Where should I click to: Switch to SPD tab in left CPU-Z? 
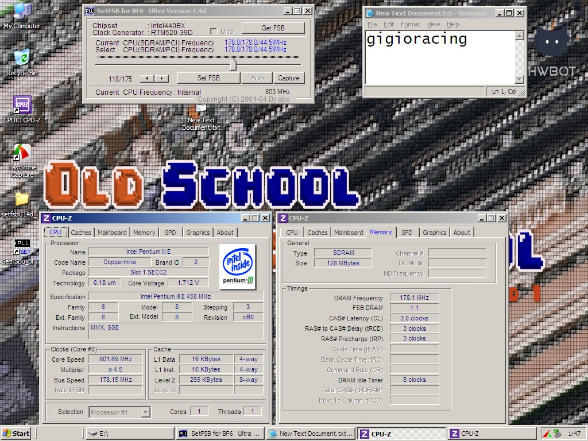170,233
